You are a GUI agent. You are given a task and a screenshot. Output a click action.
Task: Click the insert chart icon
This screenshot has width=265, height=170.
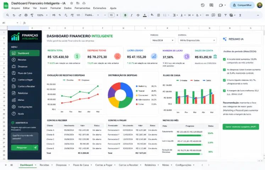[x=219, y=15]
